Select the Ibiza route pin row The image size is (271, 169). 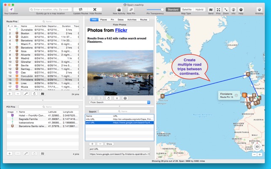click(x=43, y=51)
